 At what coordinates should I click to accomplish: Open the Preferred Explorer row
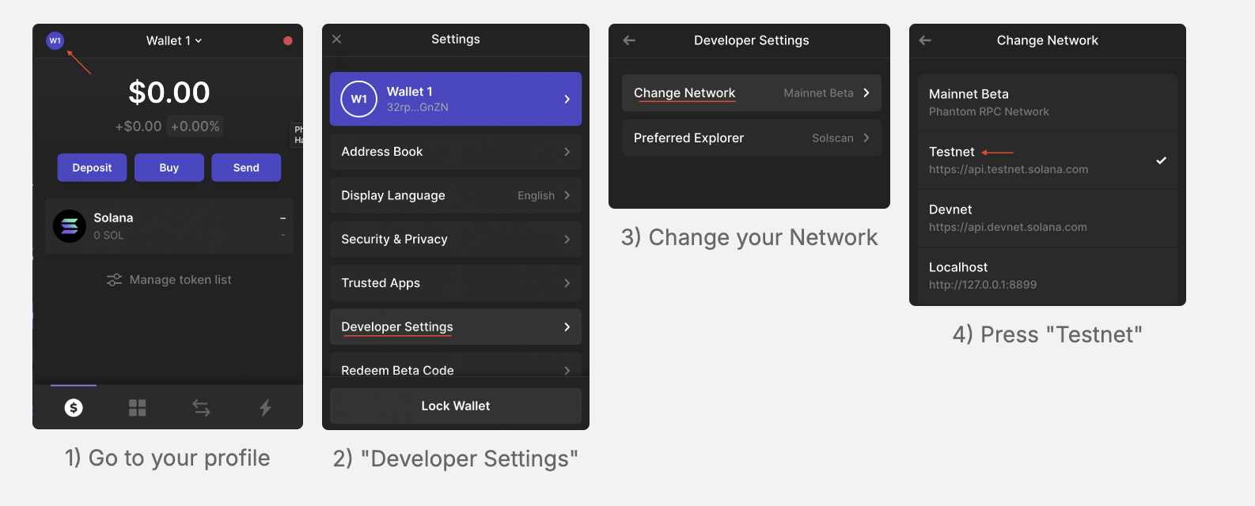[x=752, y=138]
